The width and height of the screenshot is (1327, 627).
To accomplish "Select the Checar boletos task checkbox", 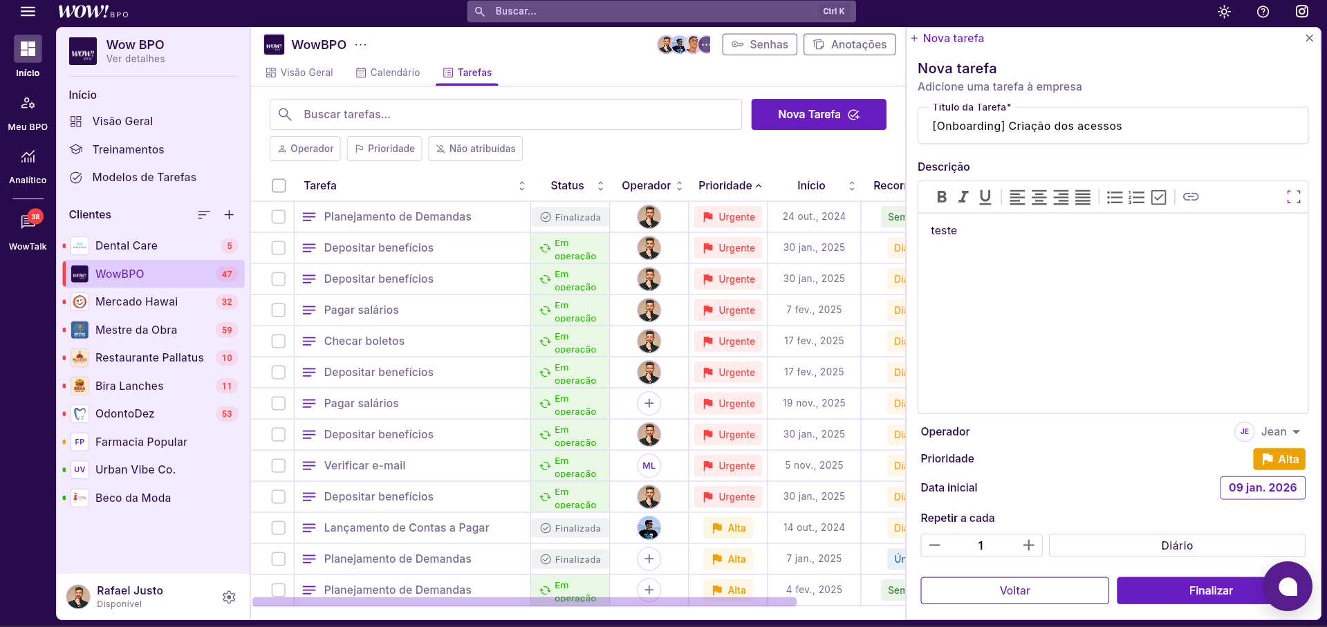I will coord(279,341).
